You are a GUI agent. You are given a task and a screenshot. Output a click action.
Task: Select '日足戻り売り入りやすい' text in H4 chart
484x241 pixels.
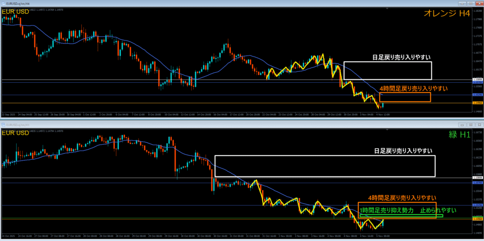[402, 57]
